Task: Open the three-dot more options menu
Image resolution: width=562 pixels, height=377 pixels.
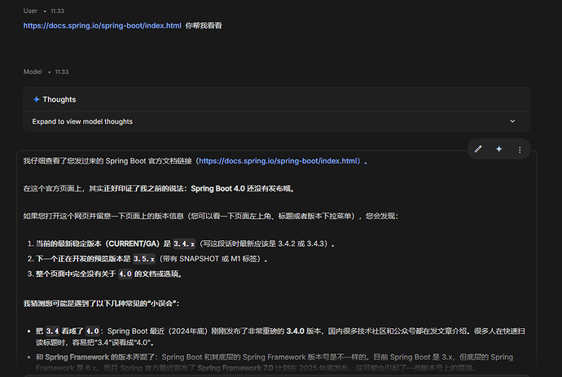Action: (x=520, y=150)
